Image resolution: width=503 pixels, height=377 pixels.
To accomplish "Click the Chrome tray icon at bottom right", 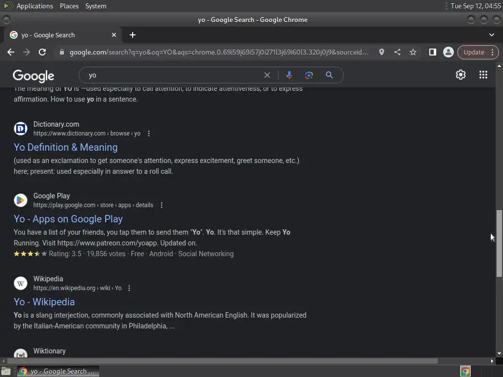I will [x=465, y=371].
